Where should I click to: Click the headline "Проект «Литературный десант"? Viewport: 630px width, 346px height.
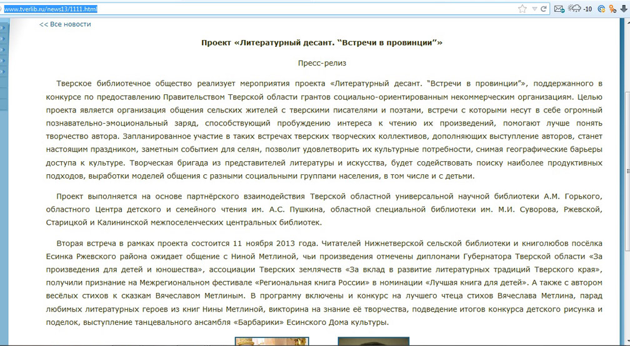[x=267, y=42]
